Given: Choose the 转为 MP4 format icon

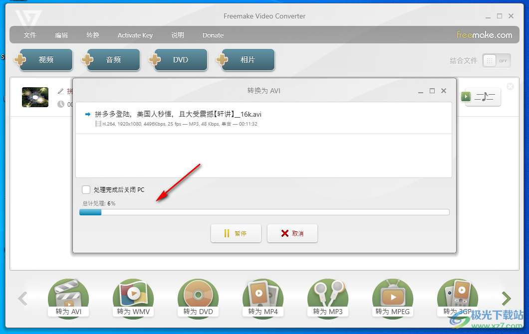Looking at the screenshot, I should tap(263, 298).
